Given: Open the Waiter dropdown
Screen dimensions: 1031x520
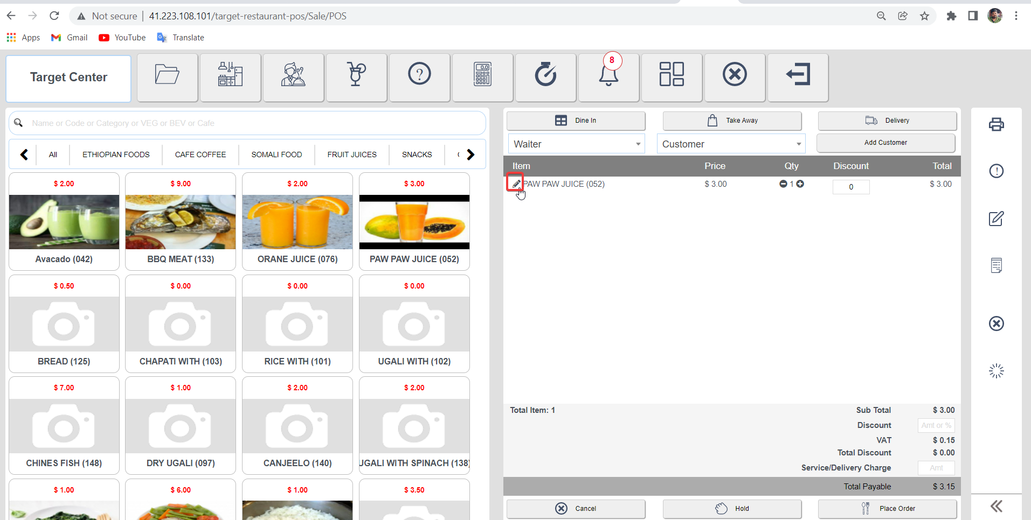Looking at the screenshot, I should point(576,144).
